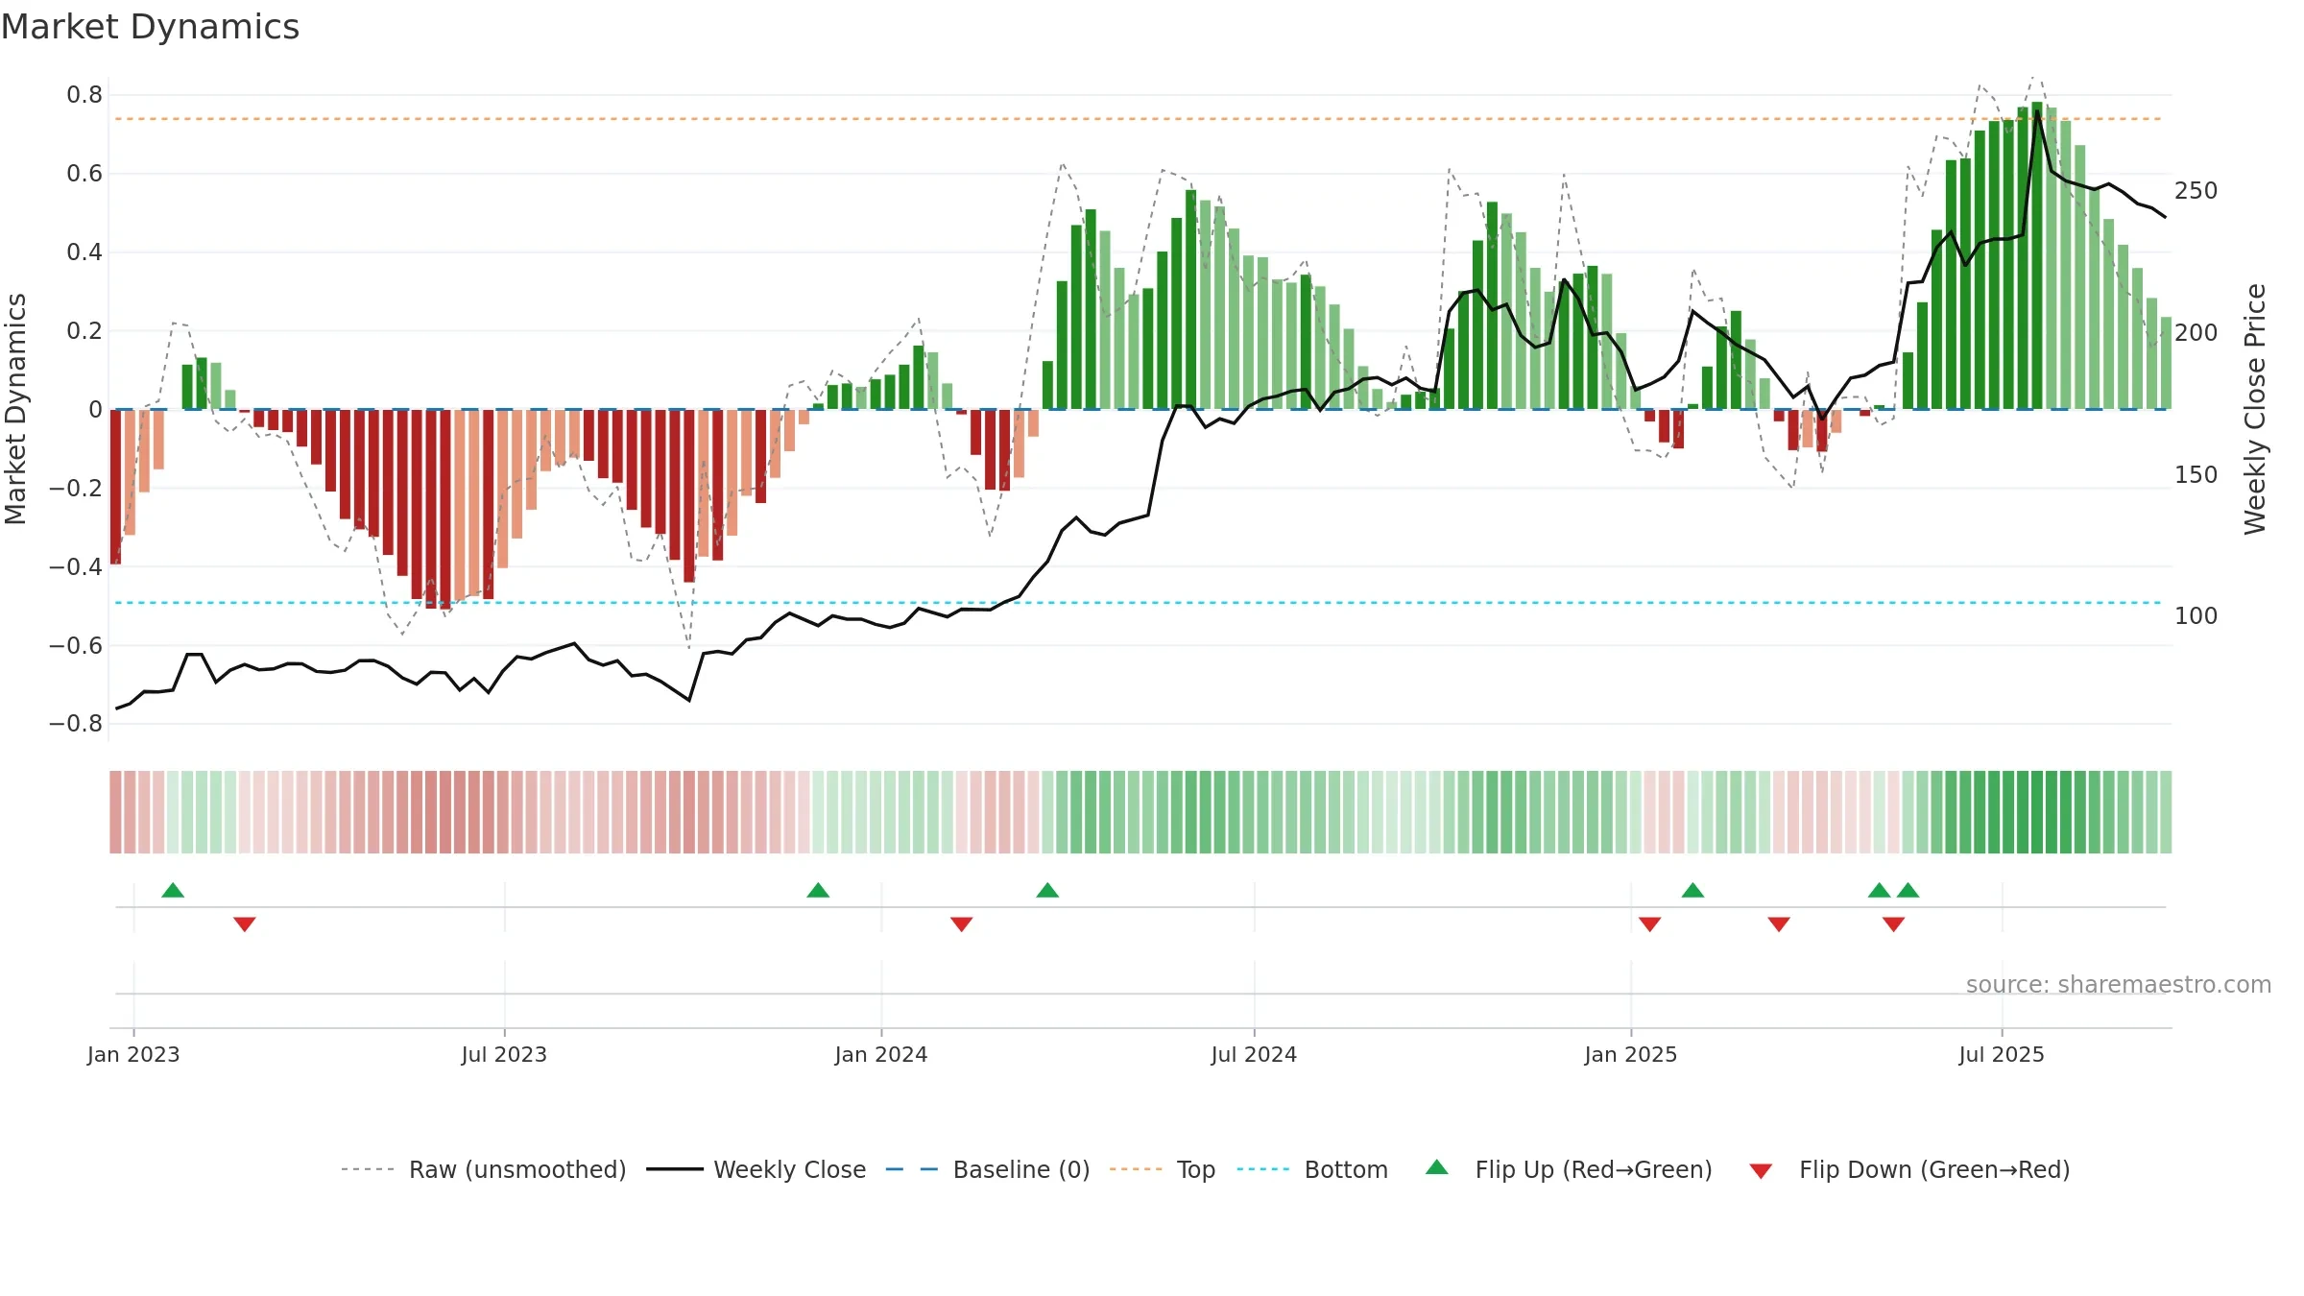Click the flip-up triangle in early 2025

tap(1692, 891)
